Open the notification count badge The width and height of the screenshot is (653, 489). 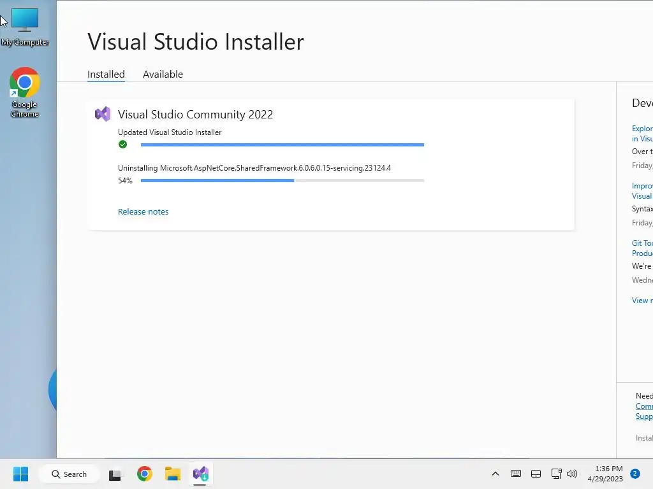click(635, 474)
